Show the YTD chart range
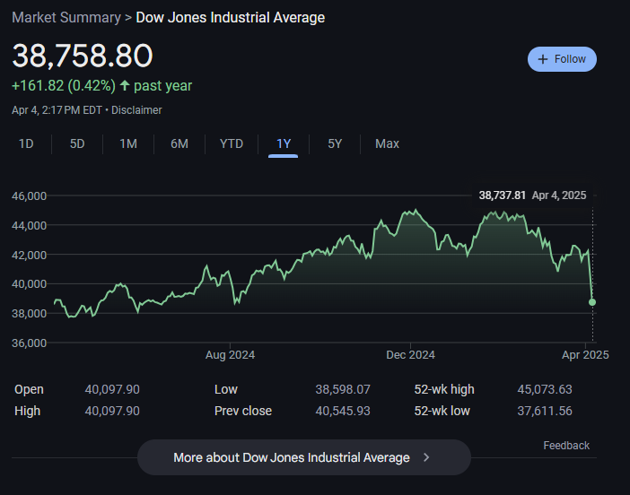 point(232,143)
